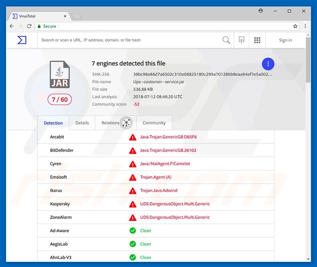Image resolution: width=317 pixels, height=267 pixels.
Task: Click Arcabit red warning icon
Action: [x=133, y=137]
